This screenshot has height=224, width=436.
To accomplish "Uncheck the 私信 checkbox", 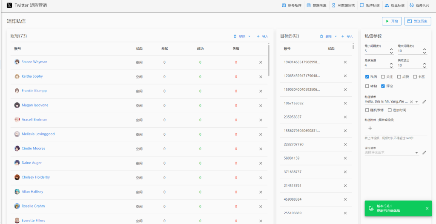I will (367, 77).
